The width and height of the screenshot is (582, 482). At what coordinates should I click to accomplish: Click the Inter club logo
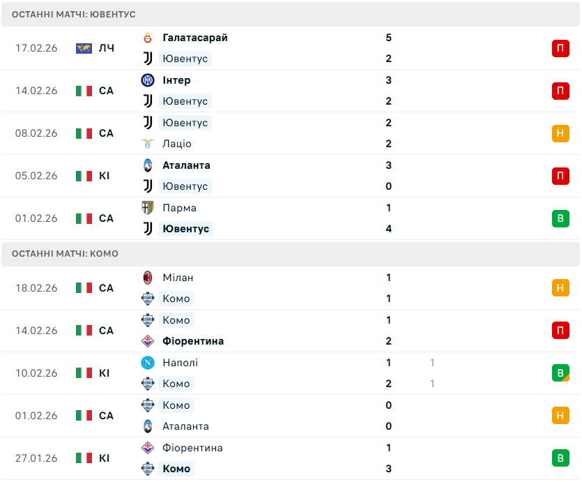point(147,80)
